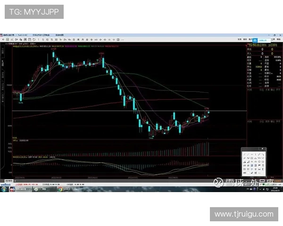283x226 pixels.
Task: Select the tab at the chart's bottom-left
Action: point(8,180)
